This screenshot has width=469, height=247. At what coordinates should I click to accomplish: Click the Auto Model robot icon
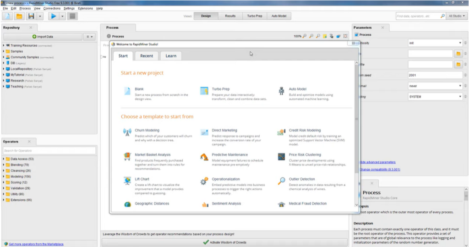(x=281, y=91)
